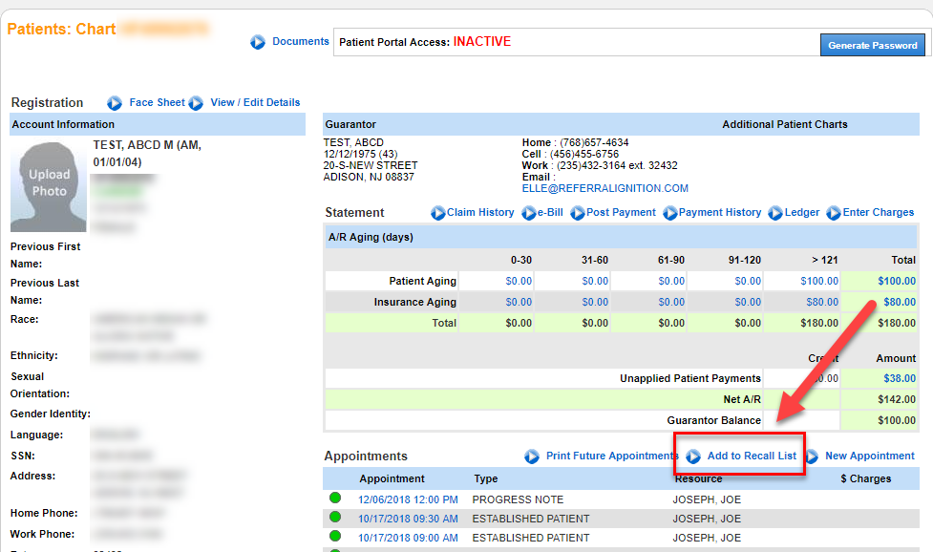Click the green status dot for the PROGRESS NOTE appointment

tap(335, 499)
